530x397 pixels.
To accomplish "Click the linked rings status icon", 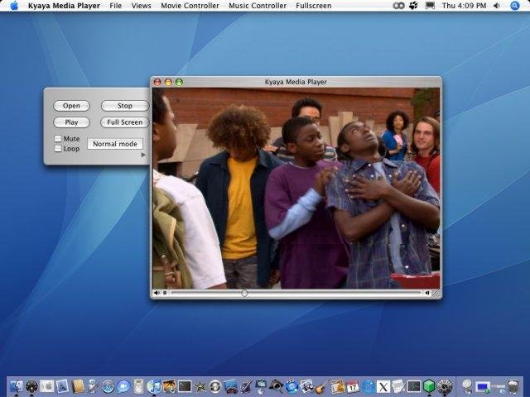I will (399, 6).
